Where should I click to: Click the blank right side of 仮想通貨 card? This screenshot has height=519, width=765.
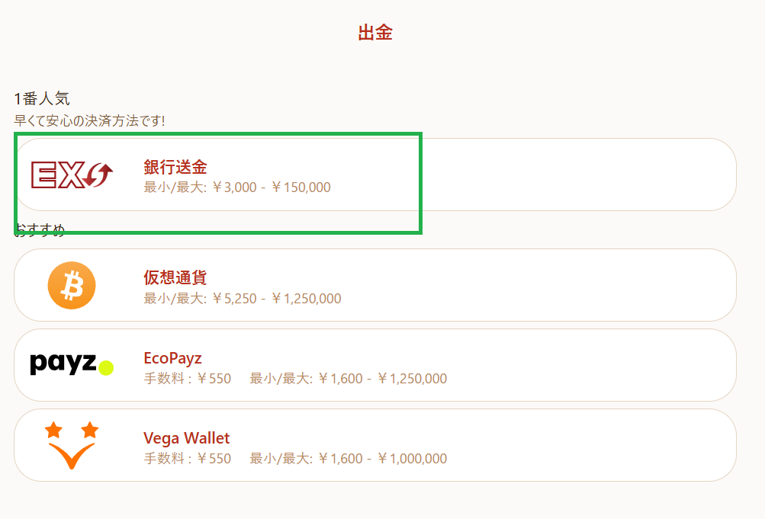pos(580,285)
